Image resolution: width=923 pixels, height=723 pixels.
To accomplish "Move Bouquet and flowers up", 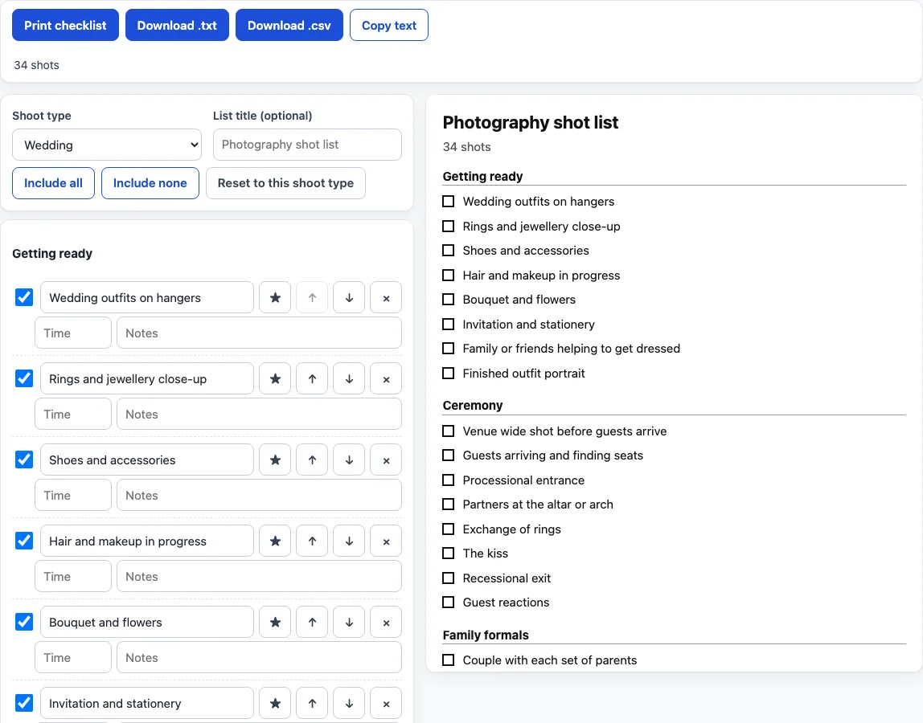I will (312, 623).
